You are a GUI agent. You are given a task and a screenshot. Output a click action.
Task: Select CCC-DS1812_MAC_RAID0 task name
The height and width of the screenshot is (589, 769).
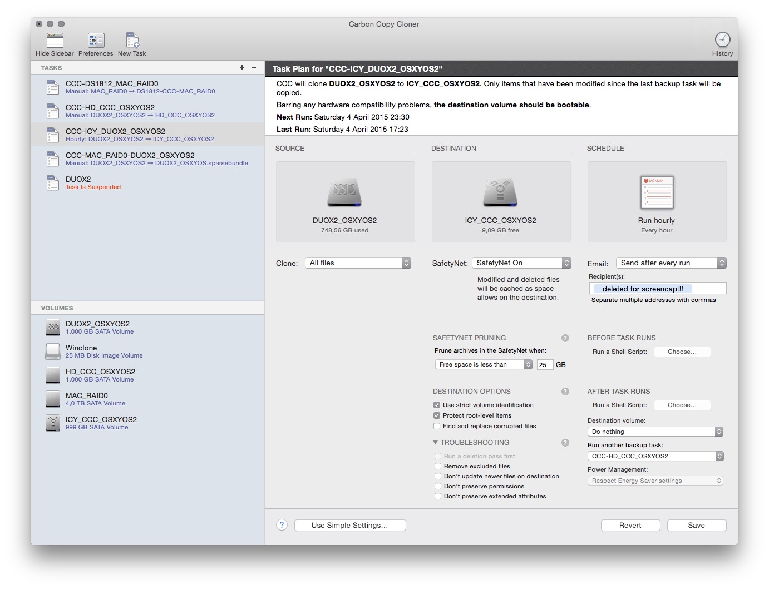pos(112,83)
